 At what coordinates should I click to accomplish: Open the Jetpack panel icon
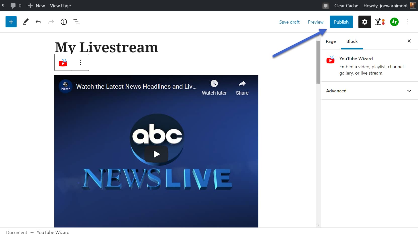click(x=394, y=22)
